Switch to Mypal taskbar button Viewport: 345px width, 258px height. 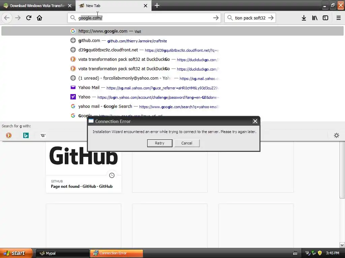pos(62,253)
